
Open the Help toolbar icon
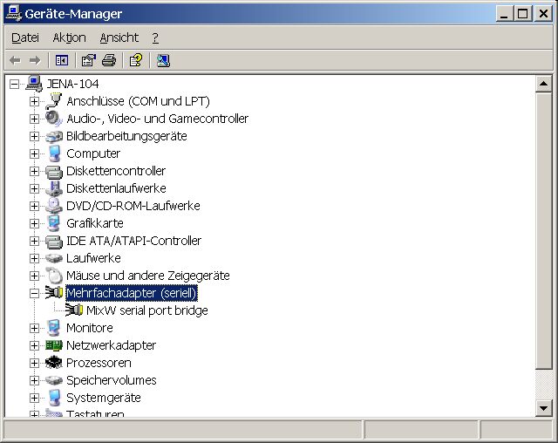(136, 60)
